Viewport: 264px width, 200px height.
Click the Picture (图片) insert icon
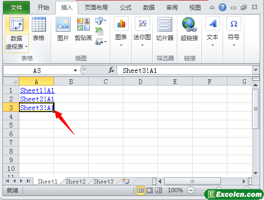[x=63, y=24]
